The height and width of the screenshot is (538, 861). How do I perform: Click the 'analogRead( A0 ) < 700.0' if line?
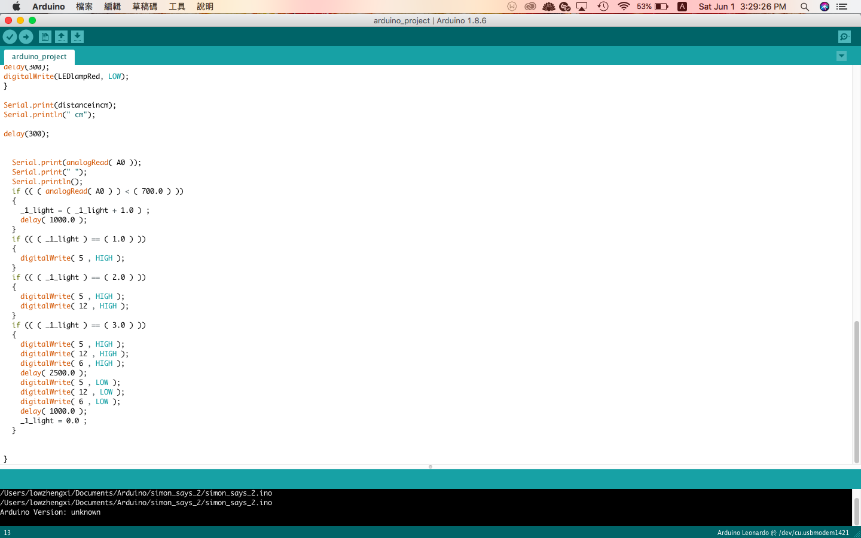pyautogui.click(x=97, y=191)
